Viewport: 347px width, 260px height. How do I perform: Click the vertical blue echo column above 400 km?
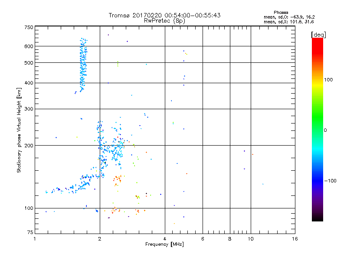tap(83, 65)
